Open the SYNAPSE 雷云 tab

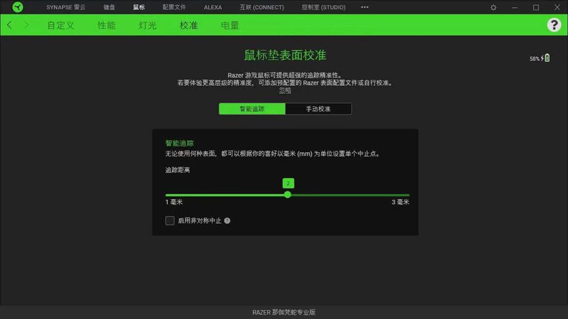click(x=66, y=7)
